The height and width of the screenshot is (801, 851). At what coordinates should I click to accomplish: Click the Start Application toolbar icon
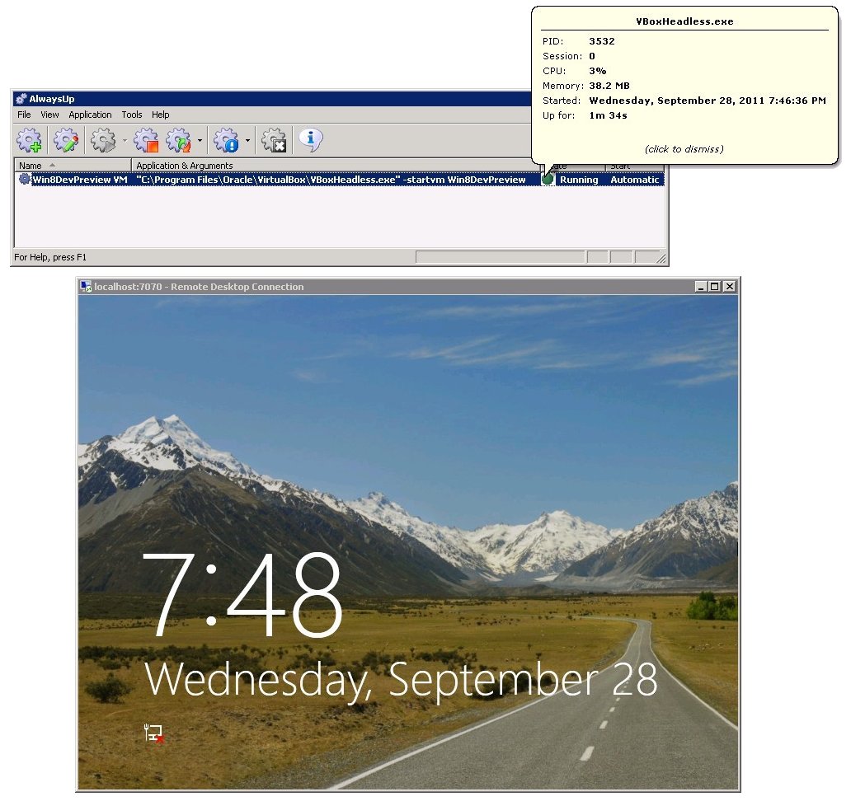tap(103, 141)
